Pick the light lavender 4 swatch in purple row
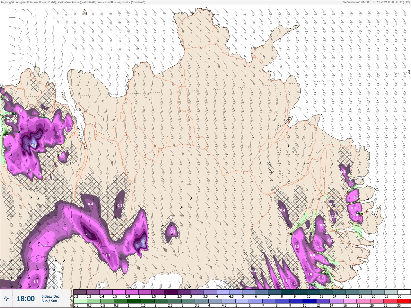Image resolution: width=411 pixels, height=308 pixels. [x=223, y=292]
